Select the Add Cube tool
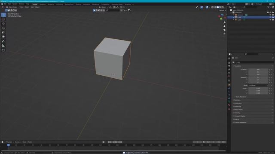275x154 pixels. click(3, 50)
